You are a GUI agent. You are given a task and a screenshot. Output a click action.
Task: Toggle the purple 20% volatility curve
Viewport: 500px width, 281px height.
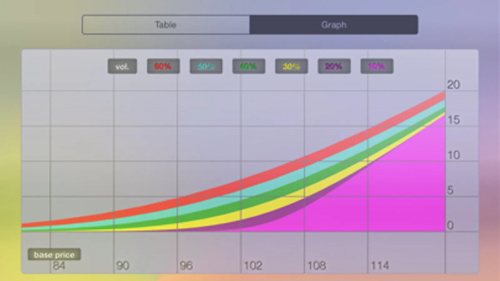click(x=334, y=66)
